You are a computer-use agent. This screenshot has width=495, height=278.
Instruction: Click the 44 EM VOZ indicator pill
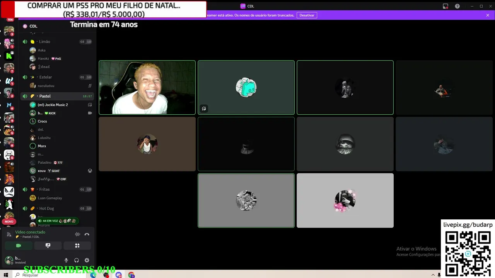(57, 221)
